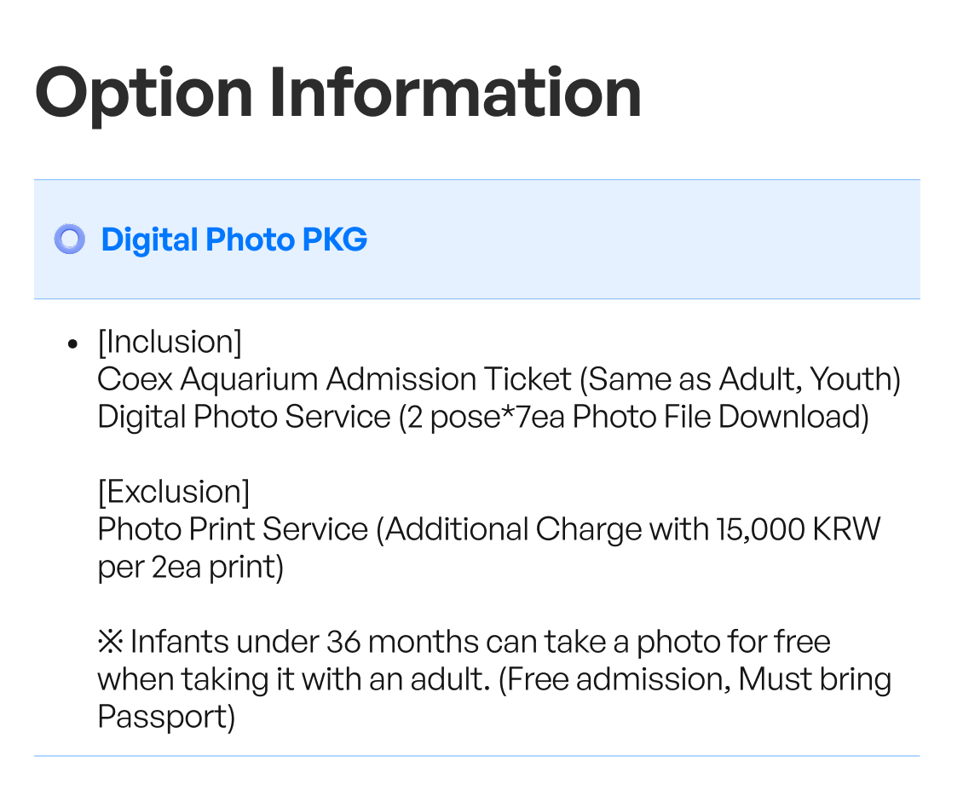The width and height of the screenshot is (963, 796).
Task: Click the "per 2ea print)" line
Action: (x=190, y=568)
